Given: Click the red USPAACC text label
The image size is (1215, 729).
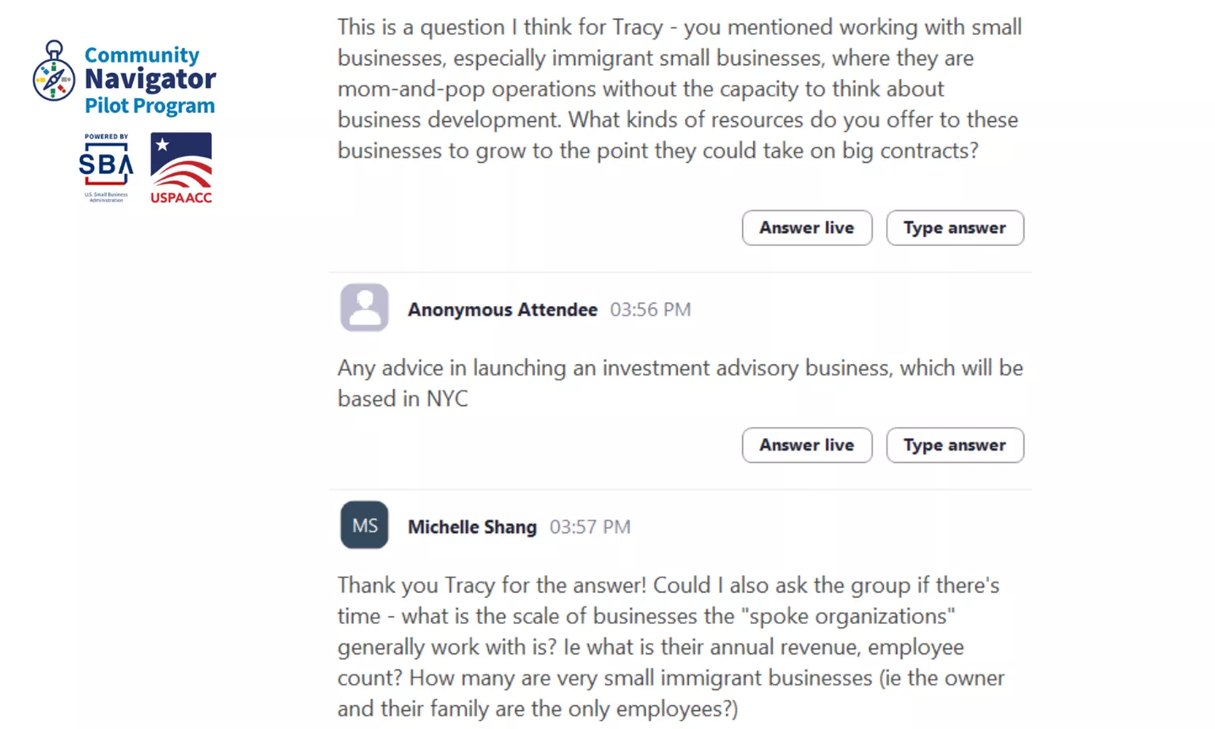Looking at the screenshot, I should pyautogui.click(x=181, y=198).
